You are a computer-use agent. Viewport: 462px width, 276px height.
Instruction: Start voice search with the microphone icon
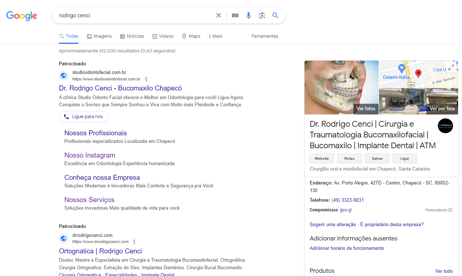(x=248, y=15)
